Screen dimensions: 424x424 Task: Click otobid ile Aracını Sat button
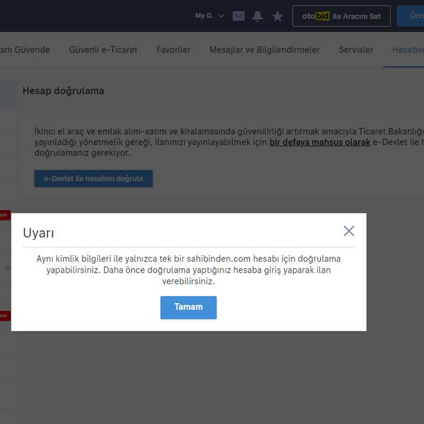[342, 16]
